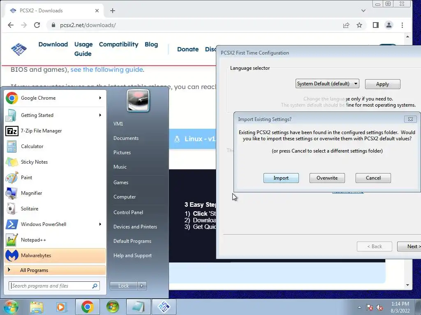
Task: Open Control Panel from Start menu
Action: pos(128,212)
